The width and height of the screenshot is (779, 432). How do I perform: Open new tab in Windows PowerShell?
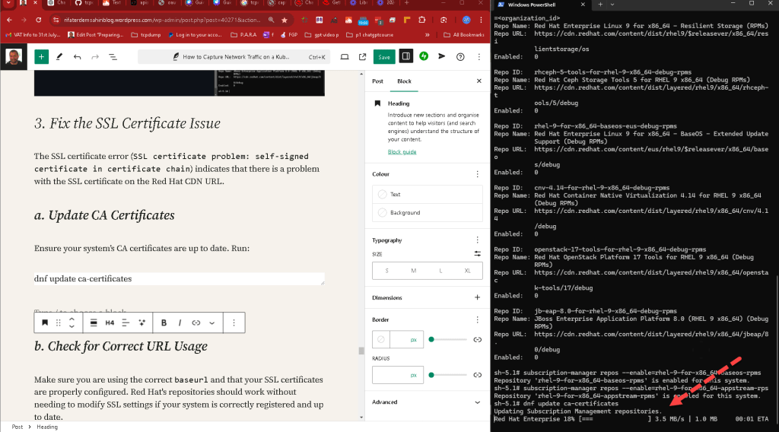click(x=600, y=5)
